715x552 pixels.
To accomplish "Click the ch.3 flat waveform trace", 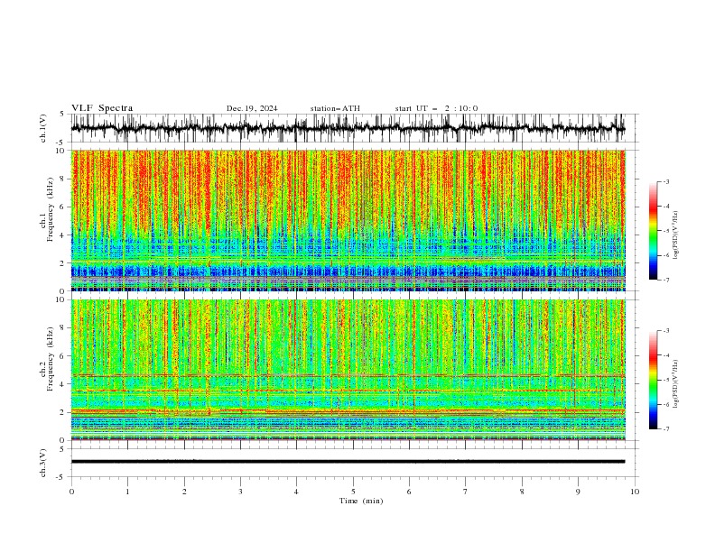I will [x=348, y=462].
